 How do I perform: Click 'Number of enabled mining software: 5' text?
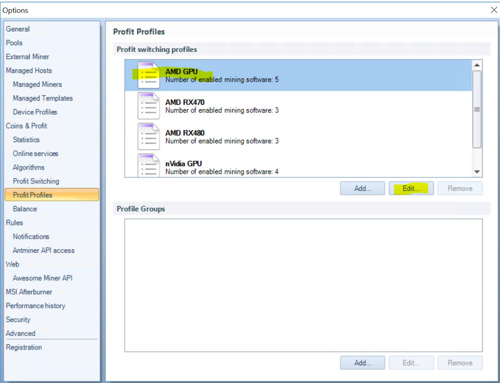222,79
